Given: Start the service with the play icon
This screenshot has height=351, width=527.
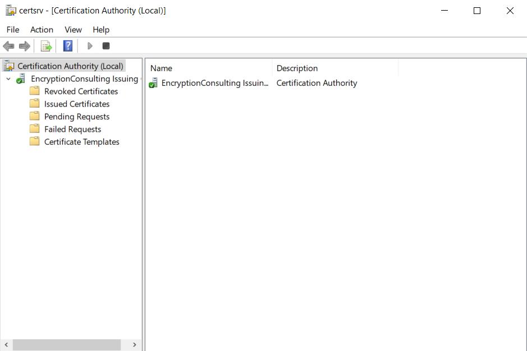Looking at the screenshot, I should [90, 45].
